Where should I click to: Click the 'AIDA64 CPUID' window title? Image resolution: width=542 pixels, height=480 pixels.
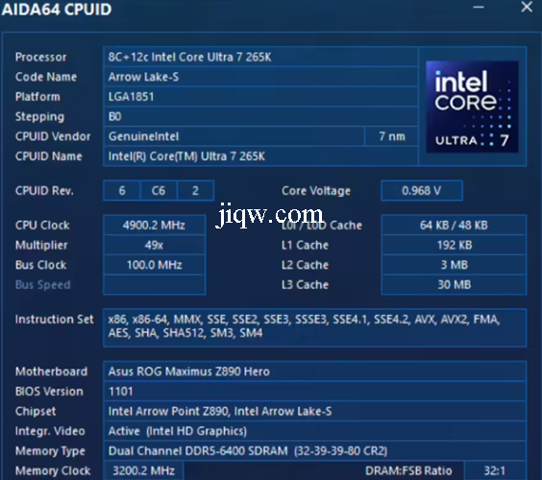tap(57, 10)
